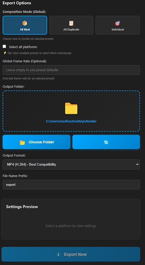
Task: Click the package icon in All Nest
Action: click(x=25, y=23)
